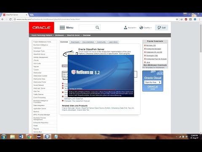The height and width of the screenshot is (152, 202).
Task: Open Business Intelligence sidebar link
Action: pyautogui.click(x=41, y=45)
